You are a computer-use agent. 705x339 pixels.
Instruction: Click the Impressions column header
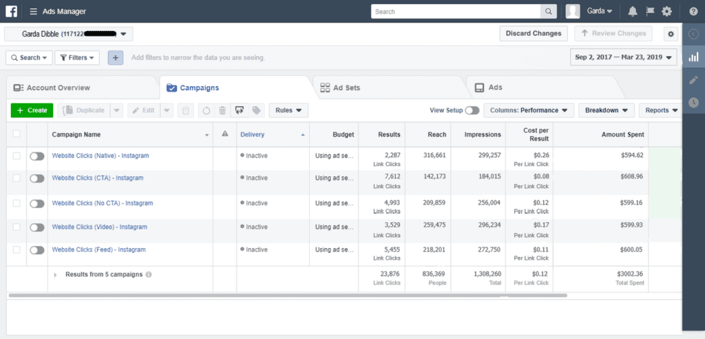478,134
